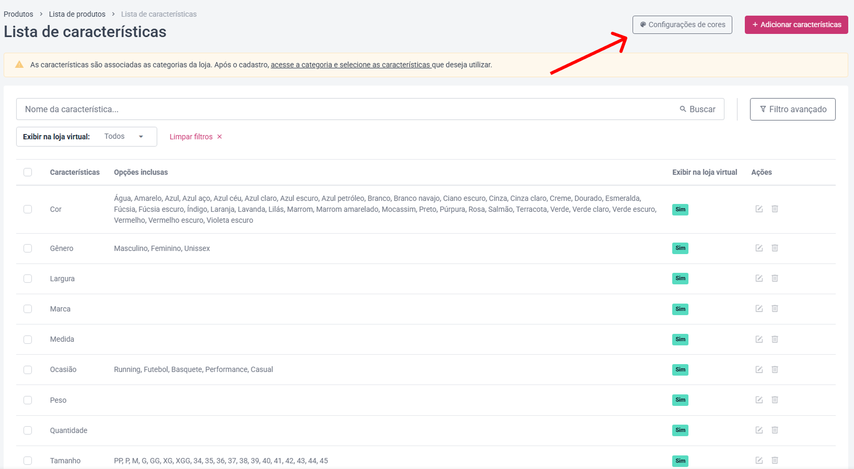
Task: Delete the Tamanho characteristic
Action: click(x=775, y=460)
